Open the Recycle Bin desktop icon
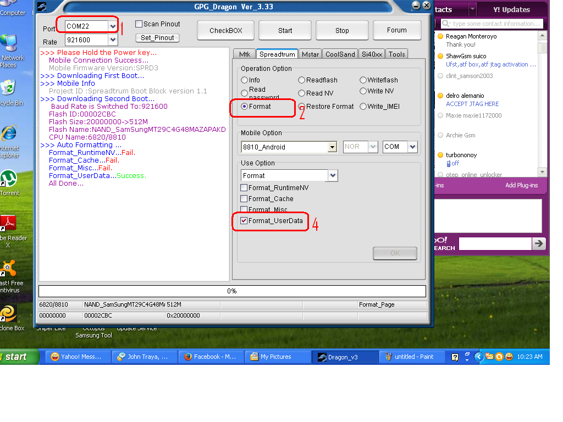The image size is (563, 422). point(10,93)
